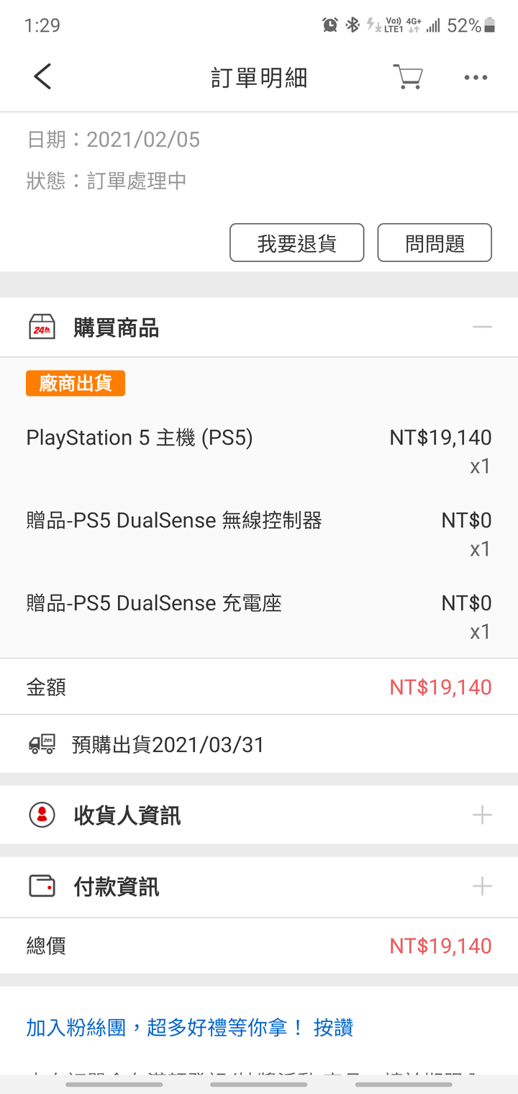Open the shopping cart icon
This screenshot has width=518, height=1094.
point(408,76)
